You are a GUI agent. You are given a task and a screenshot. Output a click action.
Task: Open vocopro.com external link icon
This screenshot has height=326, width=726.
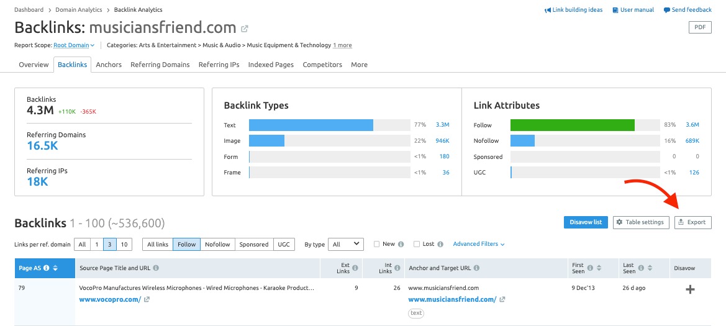(147, 299)
